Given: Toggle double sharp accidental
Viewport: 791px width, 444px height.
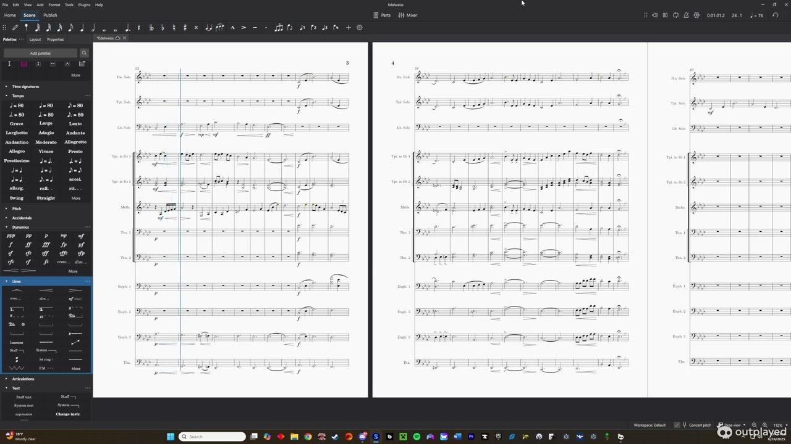Looking at the screenshot, I should tap(196, 28).
